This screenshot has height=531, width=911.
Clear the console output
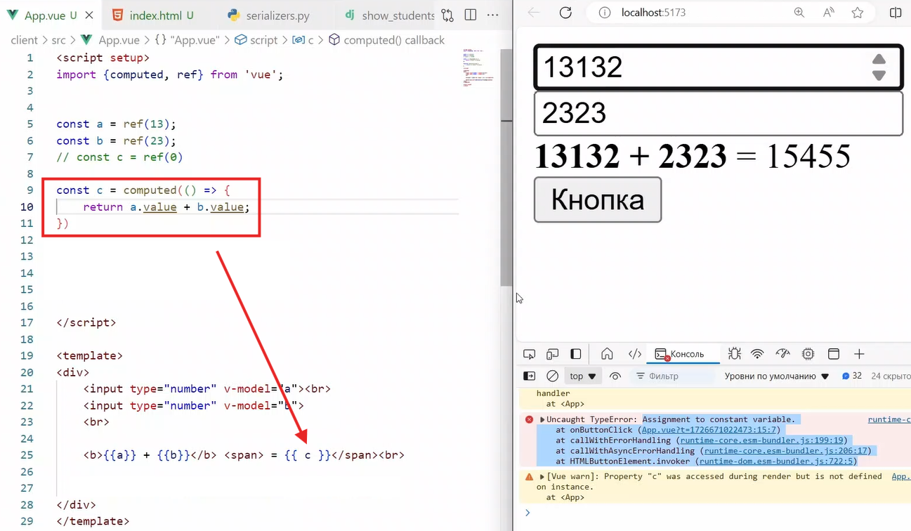tap(553, 376)
